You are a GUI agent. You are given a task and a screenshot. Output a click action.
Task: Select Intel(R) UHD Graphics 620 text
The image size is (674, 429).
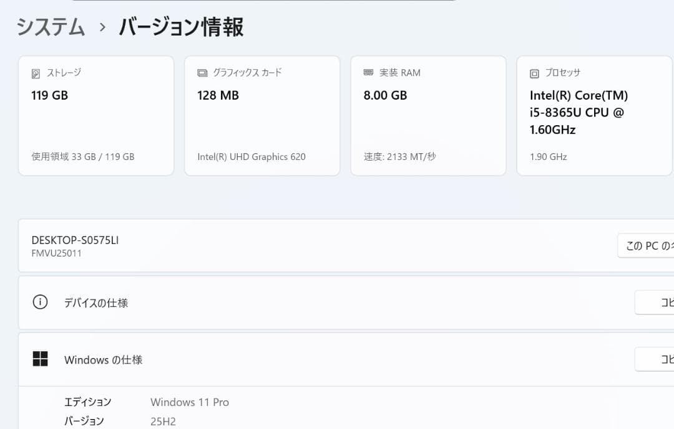tap(252, 156)
